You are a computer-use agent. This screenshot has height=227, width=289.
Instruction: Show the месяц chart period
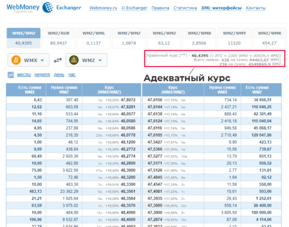click(24, 75)
